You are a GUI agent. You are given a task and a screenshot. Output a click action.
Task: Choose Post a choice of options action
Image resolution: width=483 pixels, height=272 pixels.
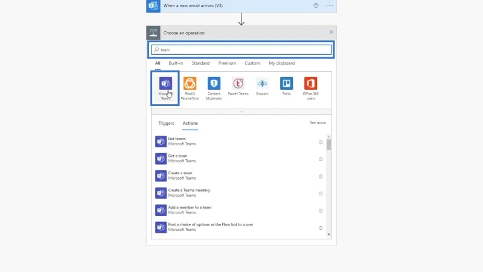pyautogui.click(x=239, y=227)
